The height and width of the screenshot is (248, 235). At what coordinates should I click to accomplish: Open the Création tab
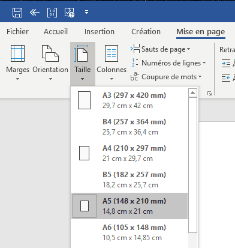point(146,32)
